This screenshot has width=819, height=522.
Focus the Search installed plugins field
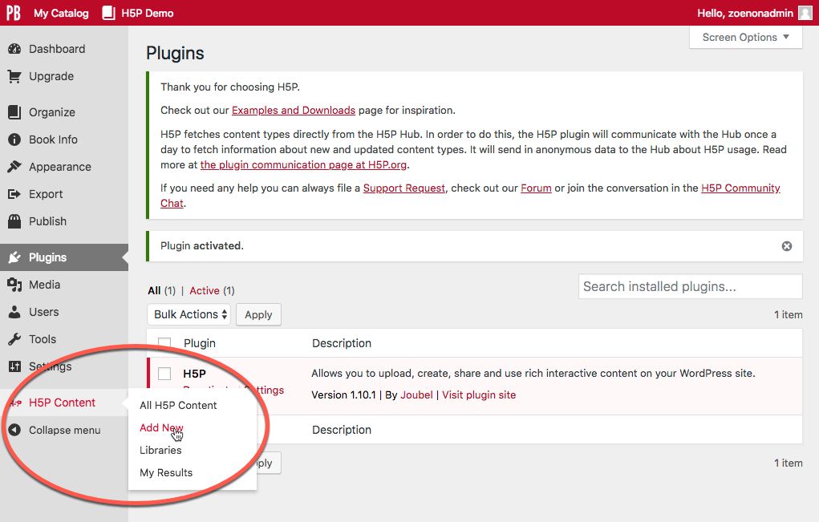click(x=691, y=286)
